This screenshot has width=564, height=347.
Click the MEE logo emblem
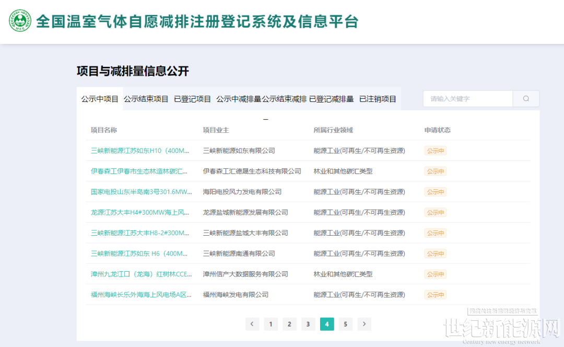20,21
